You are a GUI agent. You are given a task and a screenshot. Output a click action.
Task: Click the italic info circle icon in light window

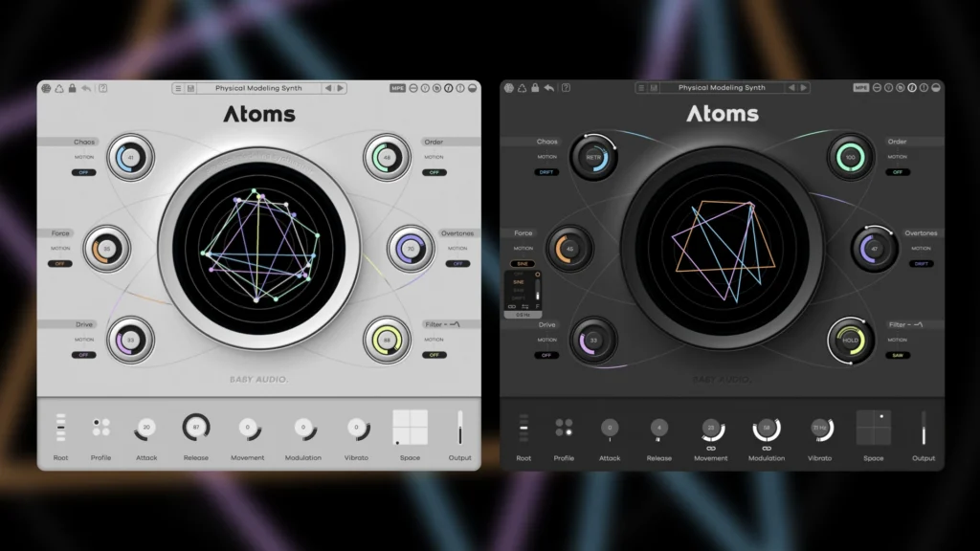[x=449, y=88]
